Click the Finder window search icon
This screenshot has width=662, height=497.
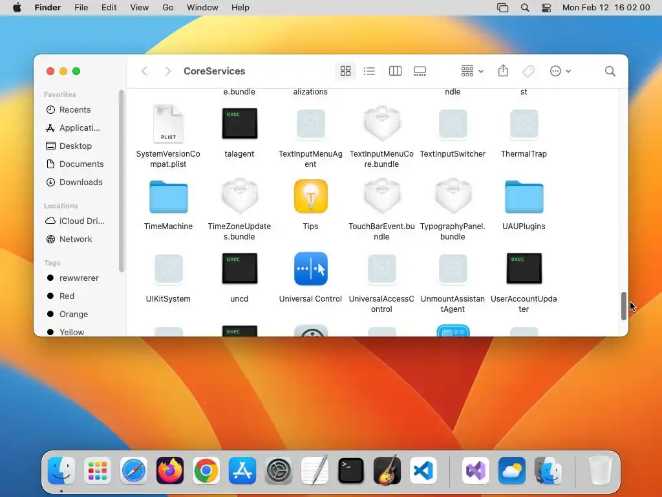click(610, 71)
